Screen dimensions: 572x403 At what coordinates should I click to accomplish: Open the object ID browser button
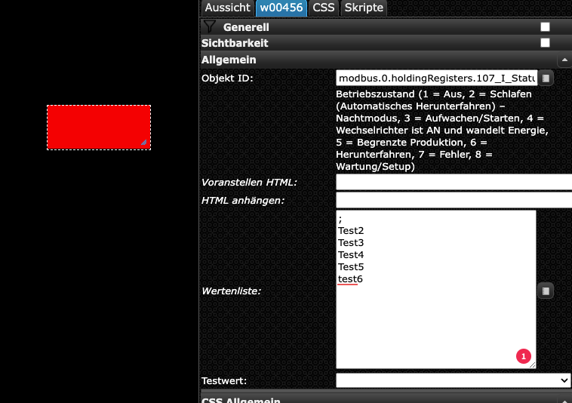point(546,78)
